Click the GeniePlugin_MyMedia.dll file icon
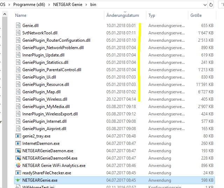This screenshot has height=188, width=224. point(18,107)
